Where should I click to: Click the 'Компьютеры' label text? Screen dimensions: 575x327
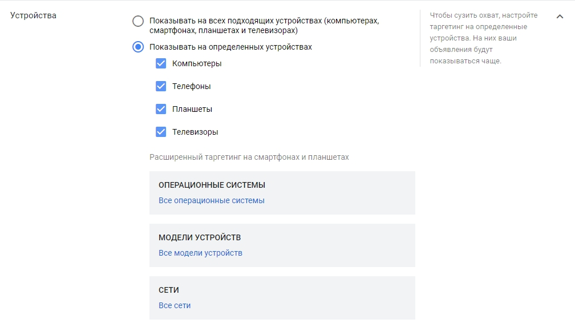coord(197,63)
